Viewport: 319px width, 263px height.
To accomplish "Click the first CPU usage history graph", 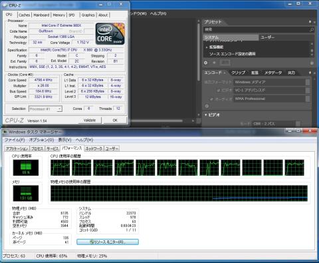I will click(60, 168).
